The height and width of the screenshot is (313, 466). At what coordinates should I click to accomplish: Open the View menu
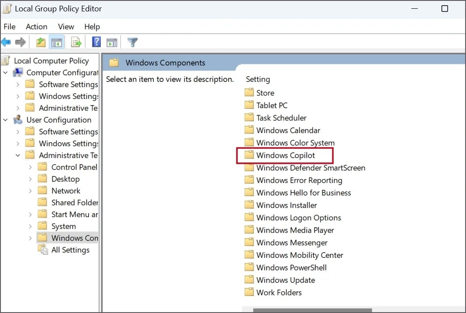pyautogui.click(x=66, y=27)
